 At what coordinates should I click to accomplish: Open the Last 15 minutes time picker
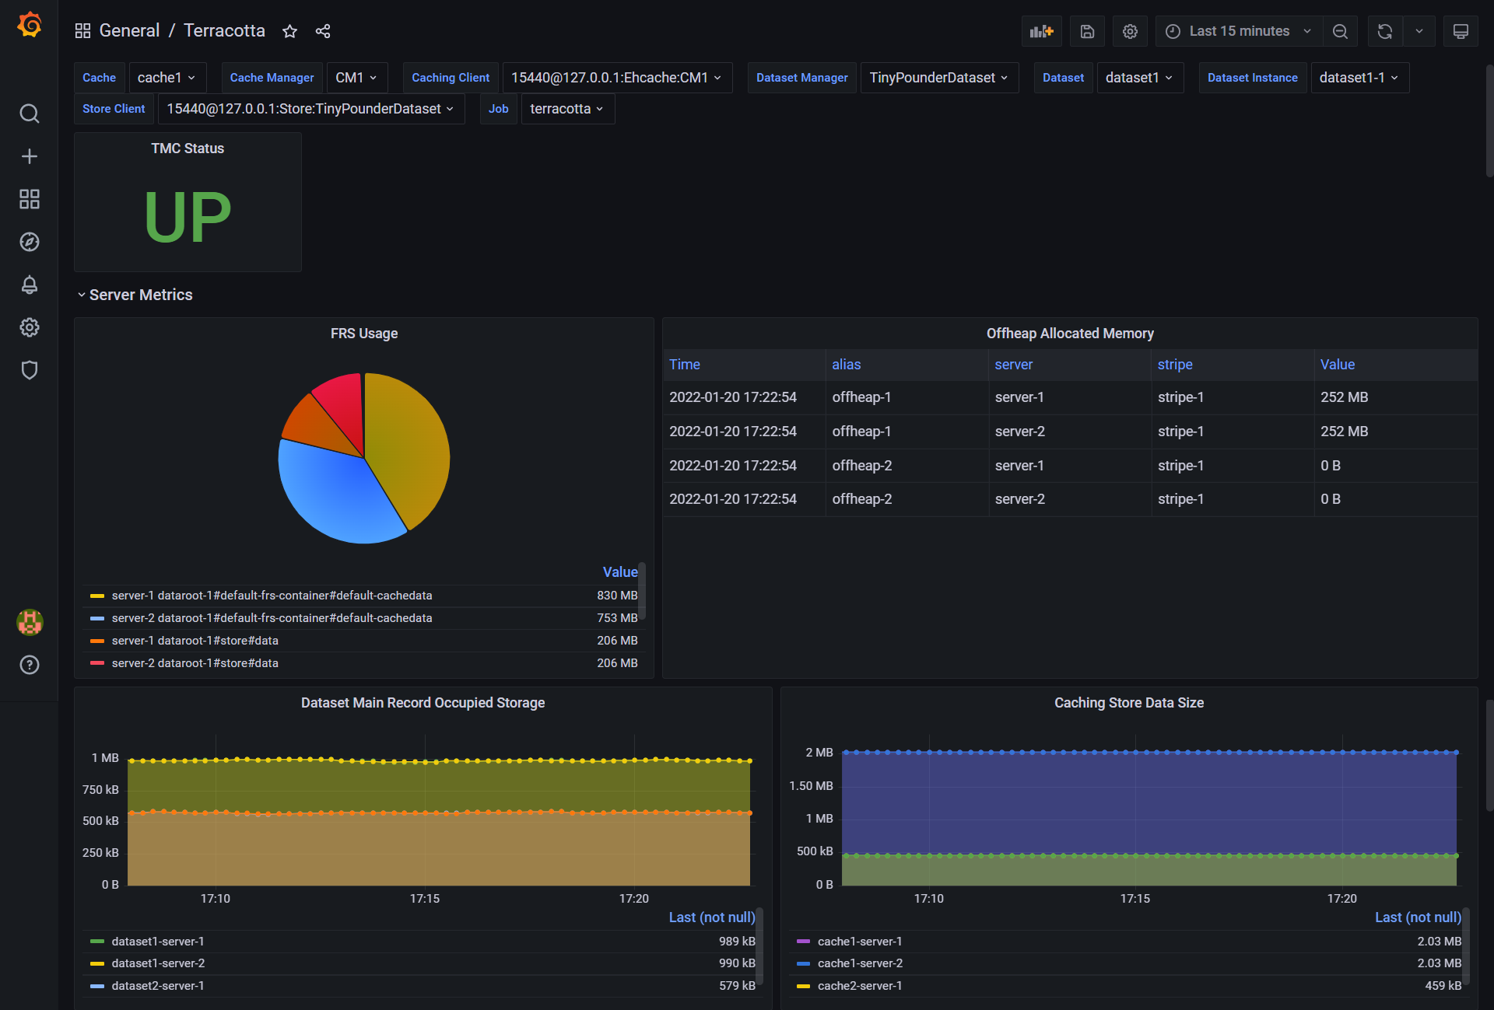click(x=1239, y=31)
